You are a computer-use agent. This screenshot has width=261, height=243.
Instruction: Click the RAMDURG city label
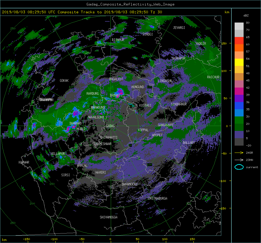(93, 94)
